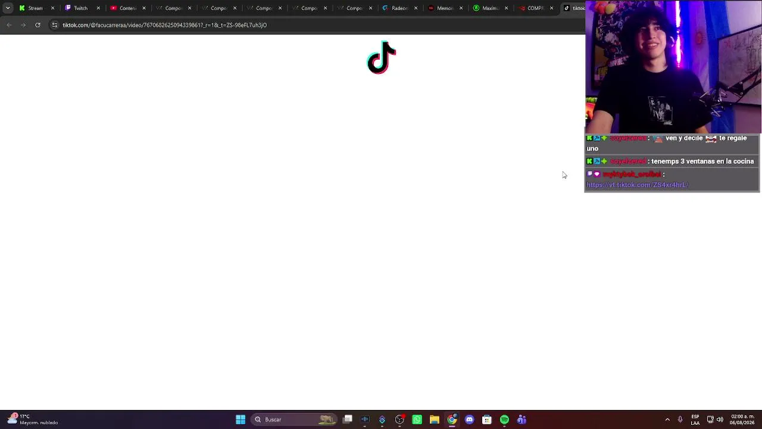Open the weather widget showing 17°C

(x=33, y=419)
